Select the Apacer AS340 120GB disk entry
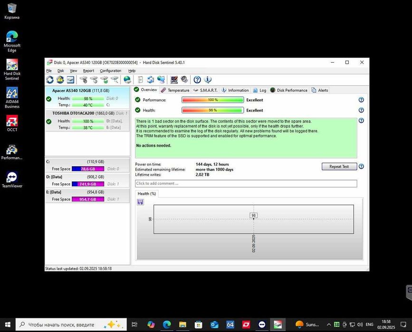Screen dimensions: 412x332 point(87,98)
